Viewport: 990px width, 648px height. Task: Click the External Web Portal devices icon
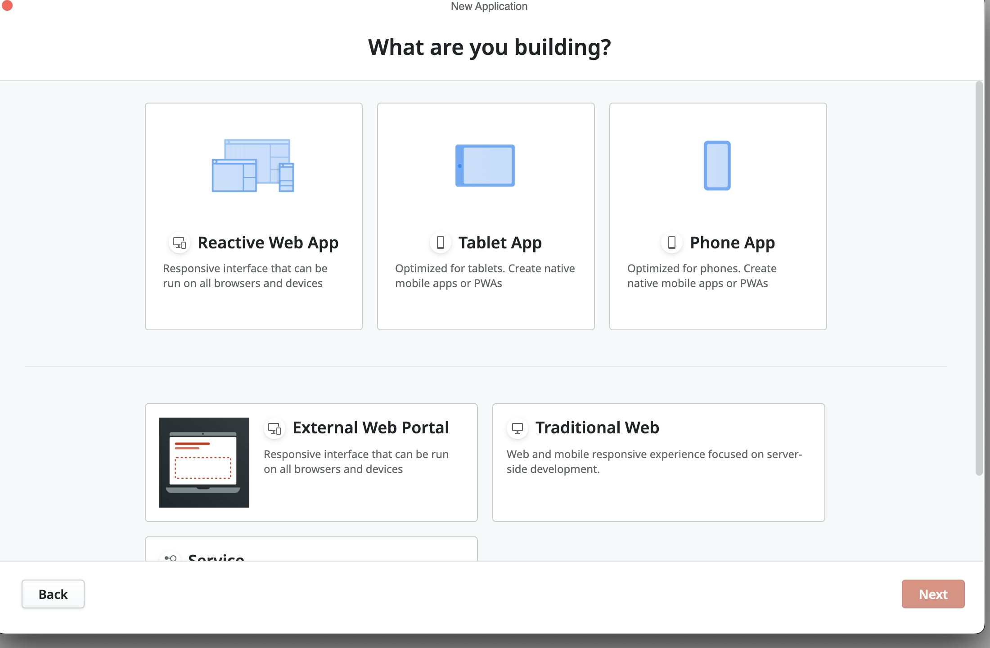pyautogui.click(x=274, y=428)
